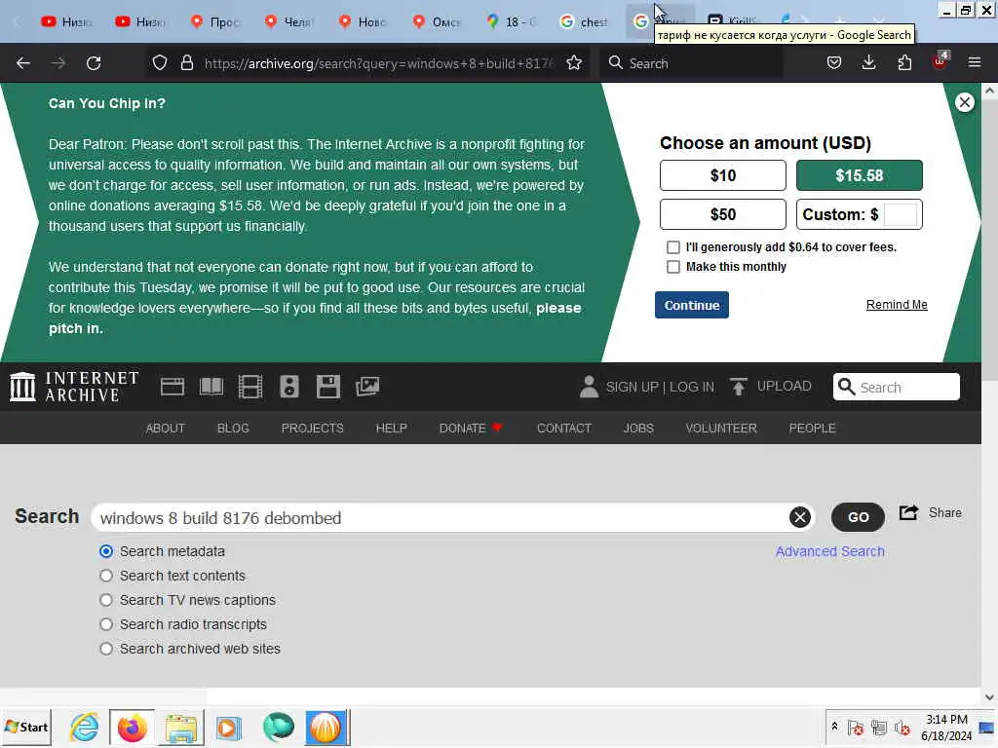This screenshot has width=998, height=748.
Task: Launch Internet Explorer from taskbar
Action: click(85, 727)
